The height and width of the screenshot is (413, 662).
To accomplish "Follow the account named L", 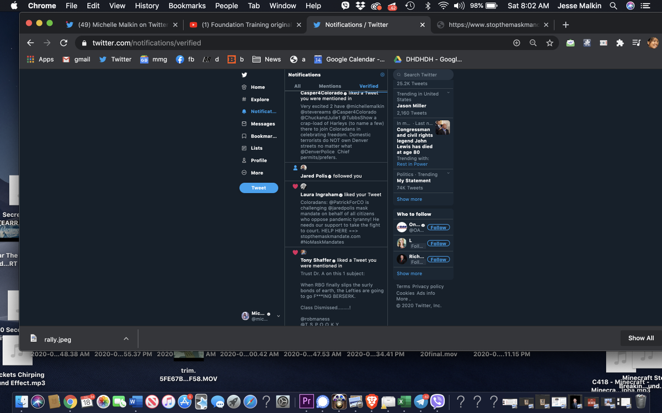I will (439, 243).
